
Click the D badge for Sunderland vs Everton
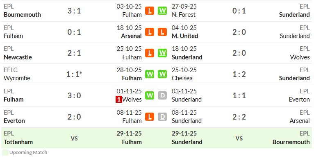pyautogui.click(x=162, y=95)
